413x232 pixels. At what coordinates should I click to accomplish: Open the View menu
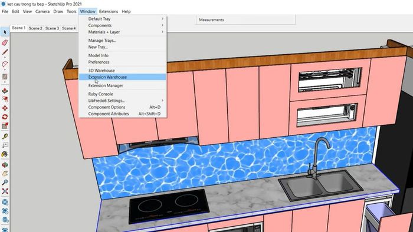point(27,12)
